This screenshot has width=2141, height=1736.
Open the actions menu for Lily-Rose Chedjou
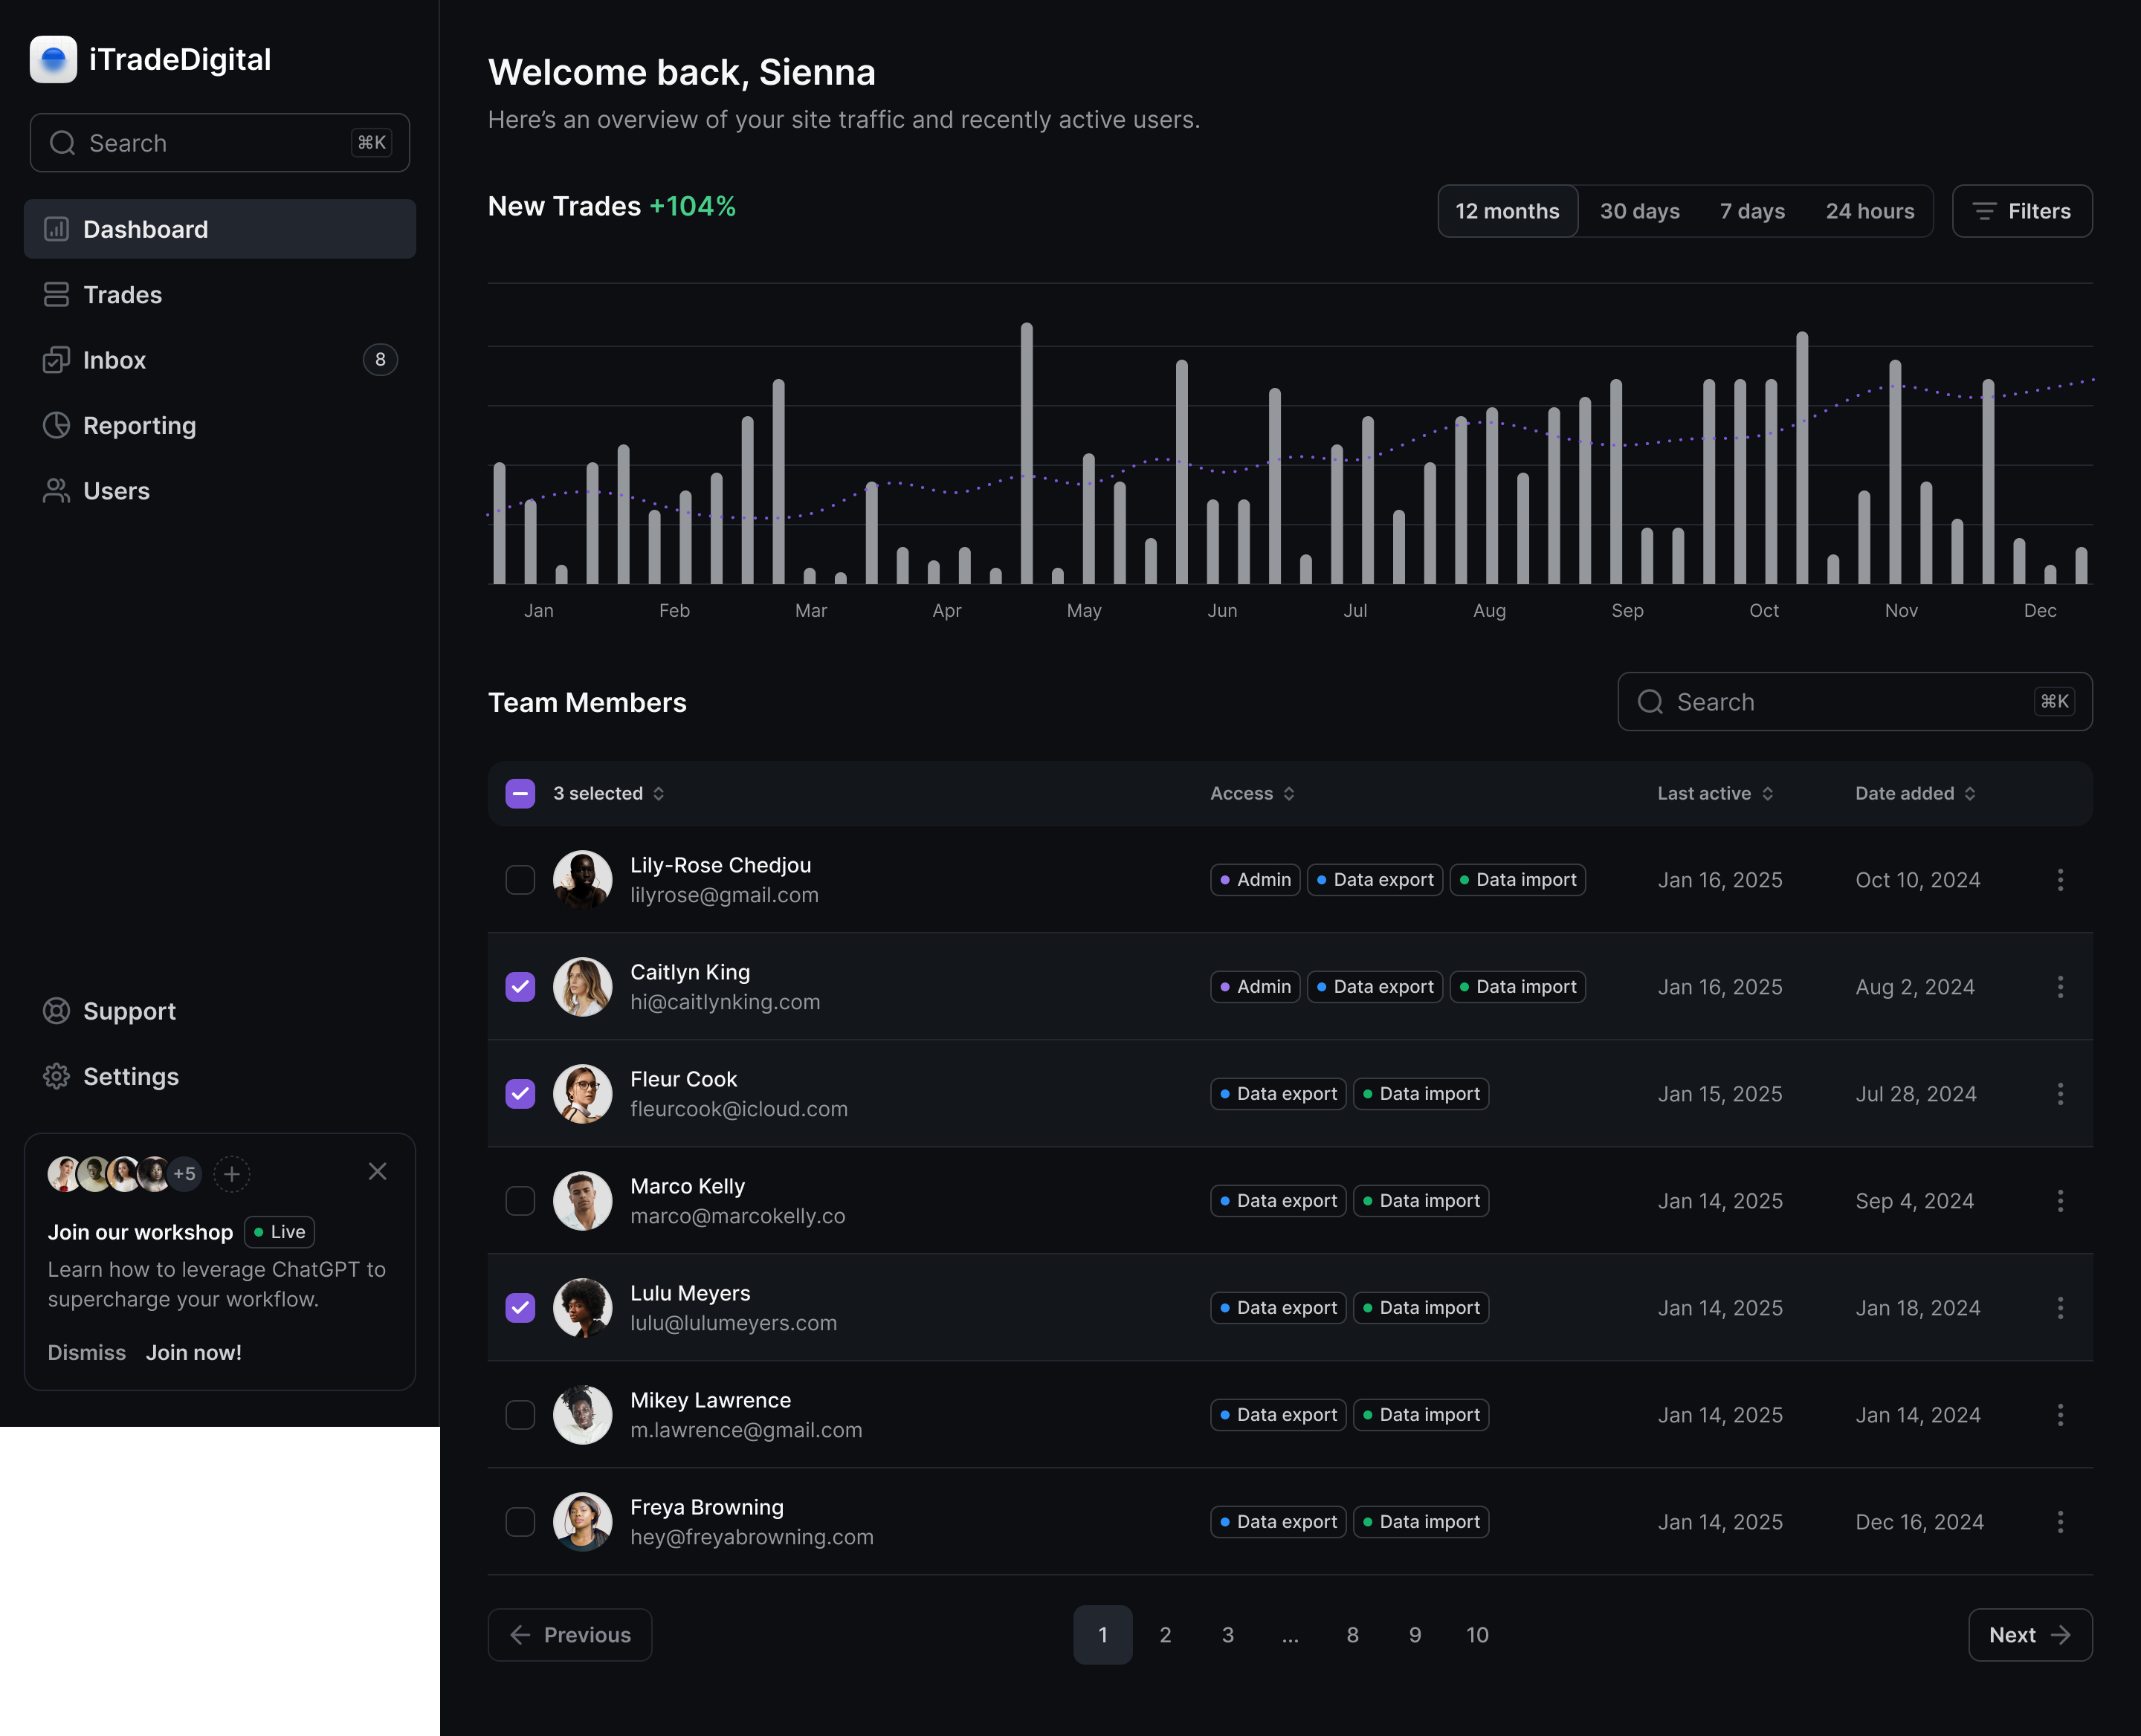(x=2060, y=879)
